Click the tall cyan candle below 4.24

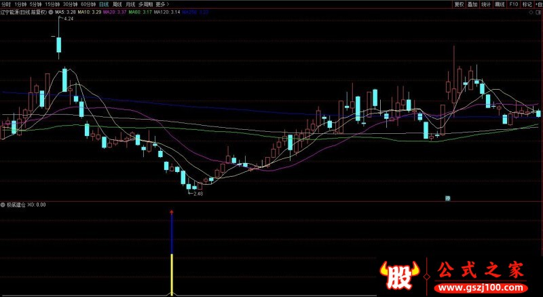click(58, 44)
